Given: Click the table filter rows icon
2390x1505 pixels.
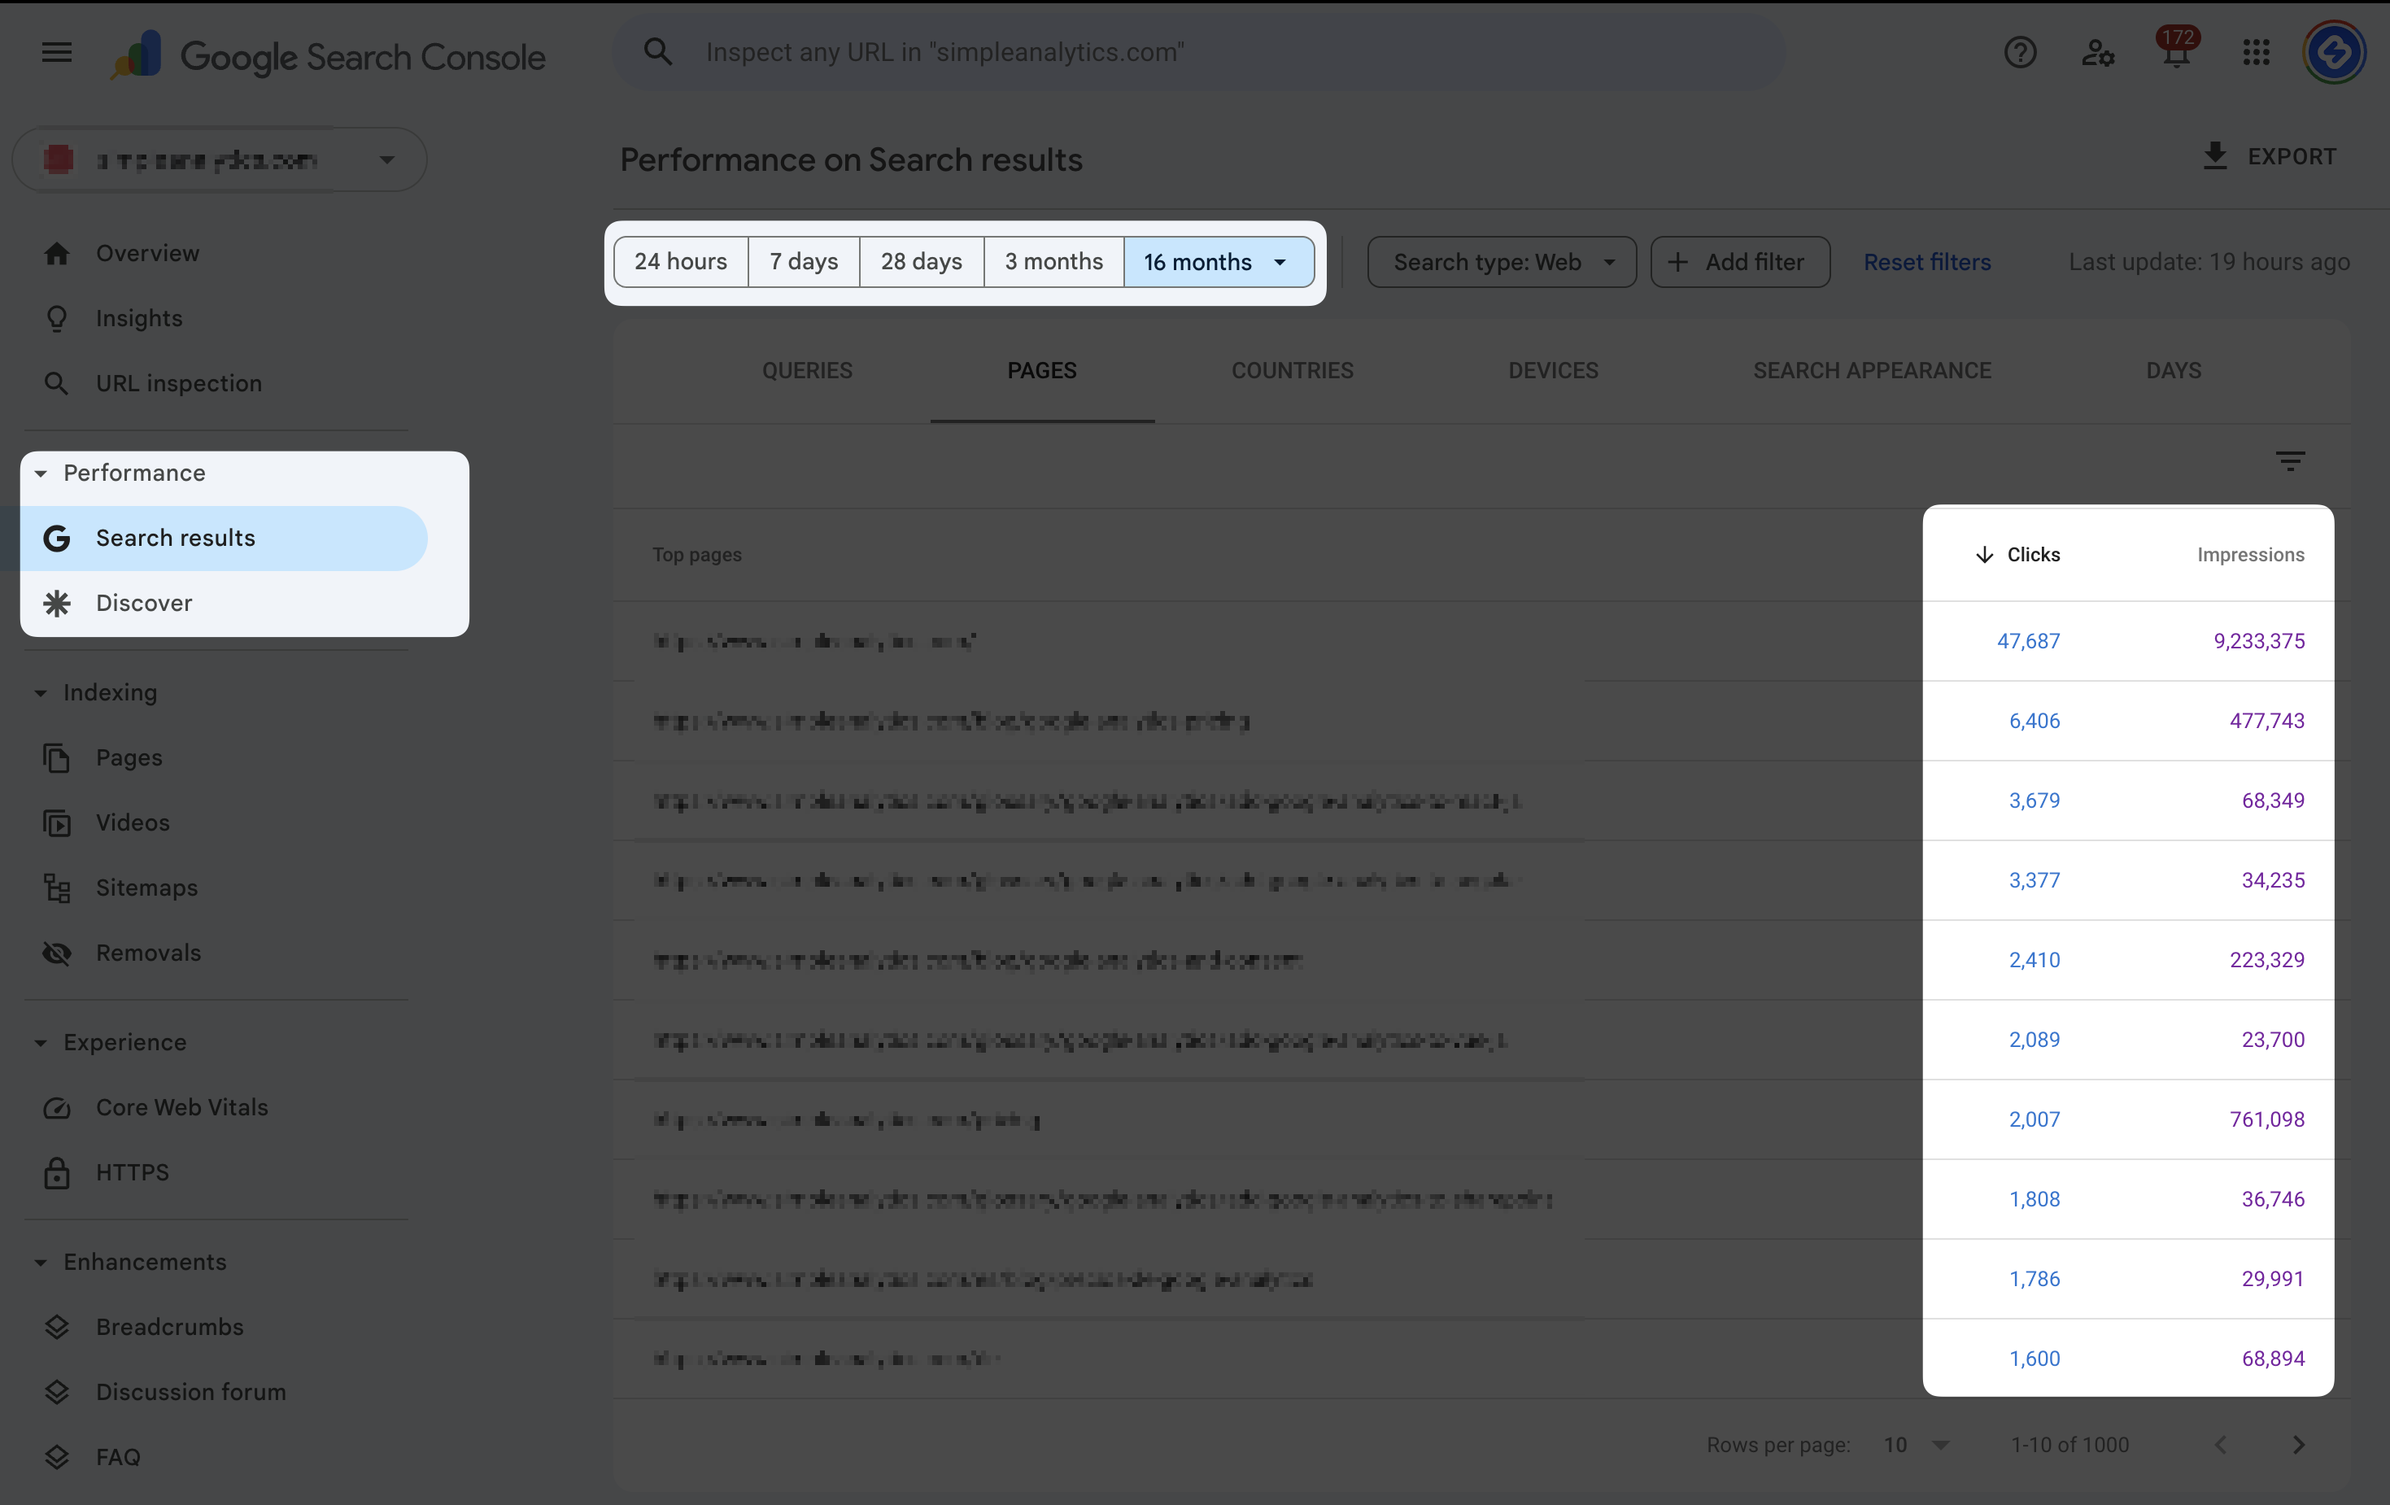Looking at the screenshot, I should [x=2290, y=460].
